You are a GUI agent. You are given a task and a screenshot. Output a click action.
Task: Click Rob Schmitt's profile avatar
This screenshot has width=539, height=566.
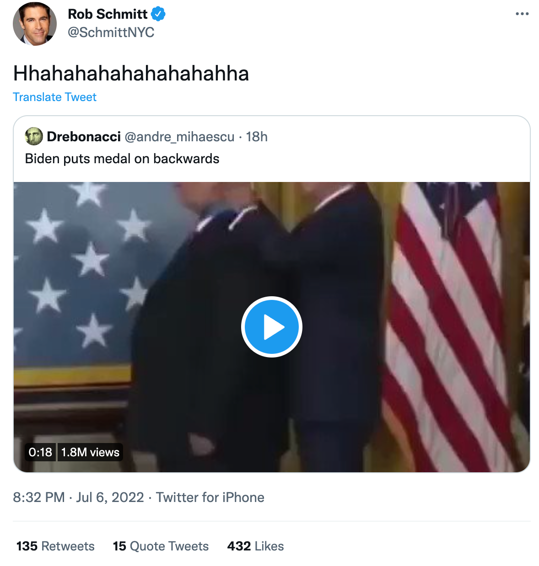[x=35, y=24]
